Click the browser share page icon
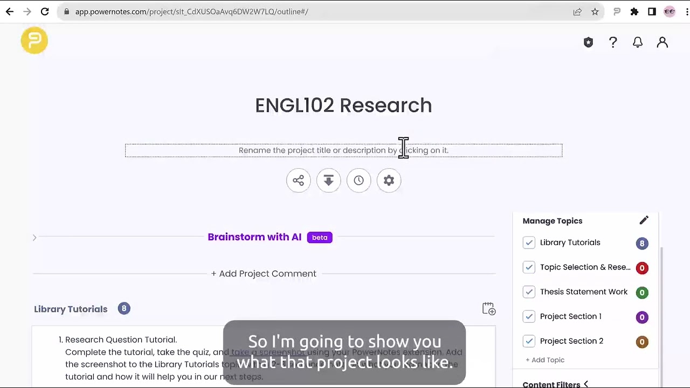Viewport: 690px width, 388px height. (x=577, y=11)
